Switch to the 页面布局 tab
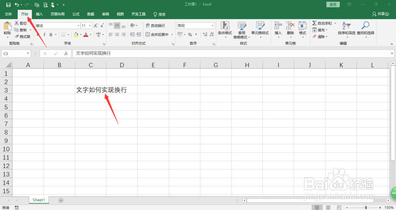The height and width of the screenshot is (210, 396). pyautogui.click(x=57, y=14)
